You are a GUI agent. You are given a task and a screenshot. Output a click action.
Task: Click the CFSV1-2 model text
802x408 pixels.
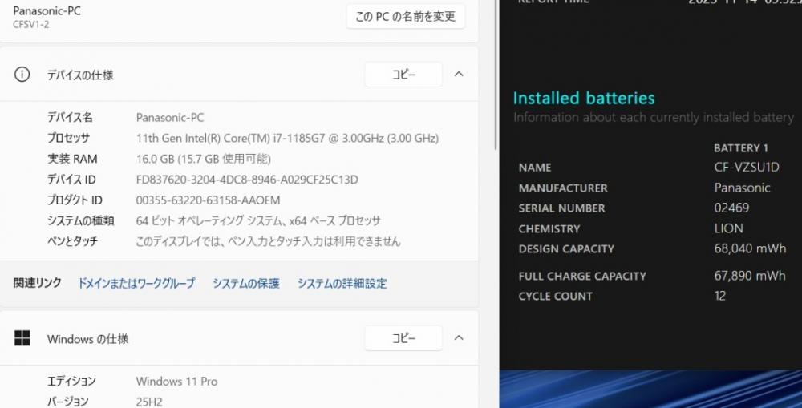click(30, 25)
